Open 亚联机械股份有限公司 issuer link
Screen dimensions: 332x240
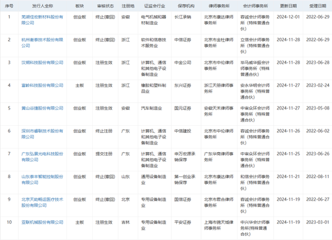point(42,223)
